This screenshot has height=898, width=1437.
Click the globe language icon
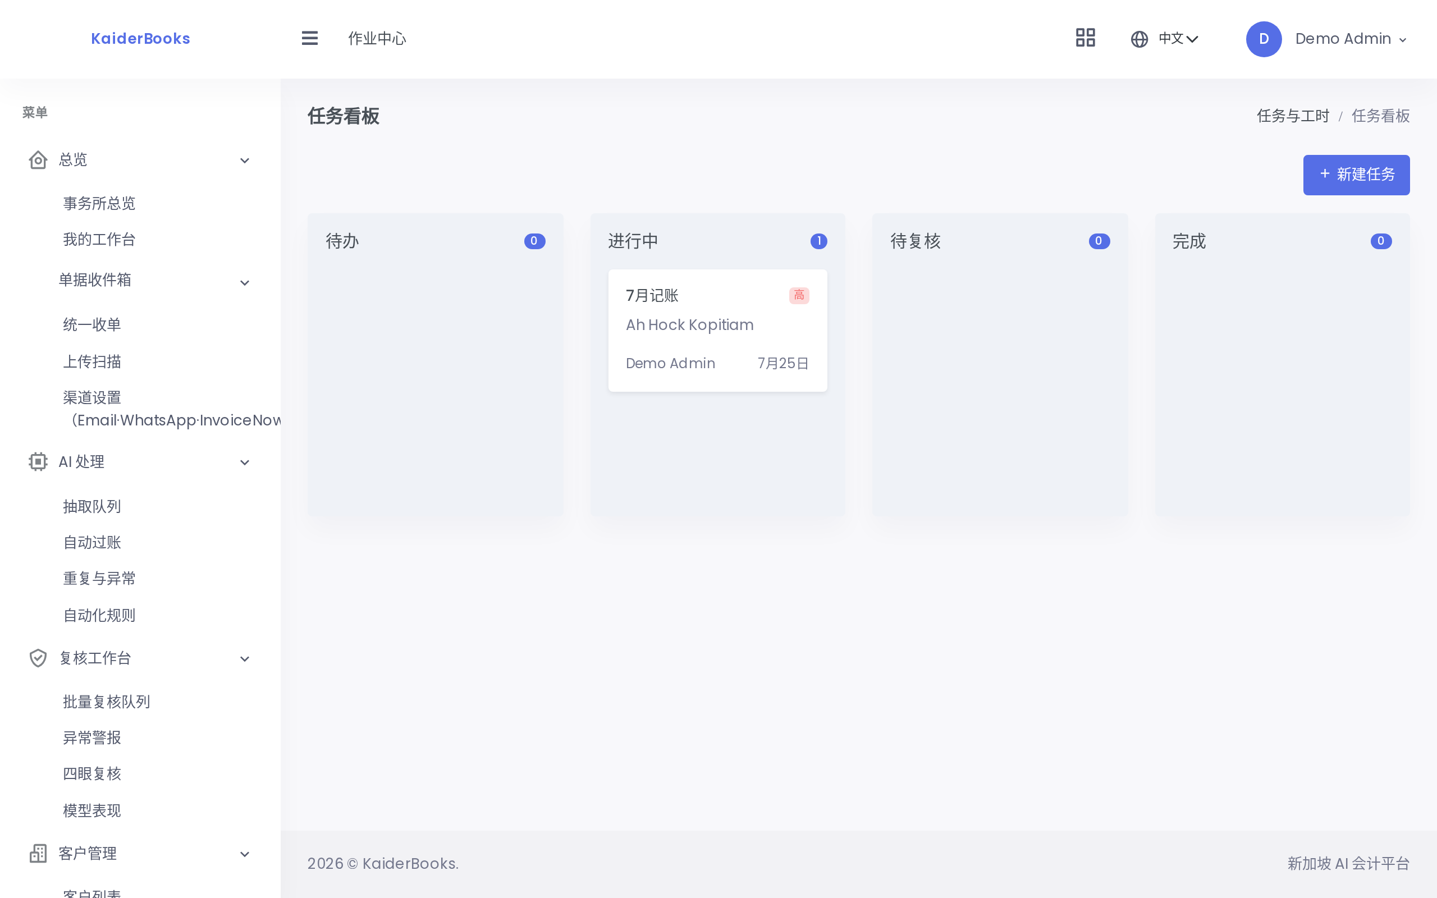(x=1139, y=39)
